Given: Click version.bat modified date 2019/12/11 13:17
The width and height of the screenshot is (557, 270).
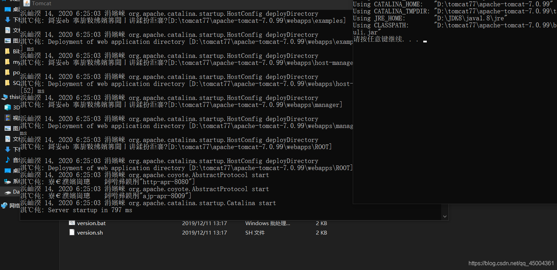Looking at the screenshot, I should [x=205, y=223].
